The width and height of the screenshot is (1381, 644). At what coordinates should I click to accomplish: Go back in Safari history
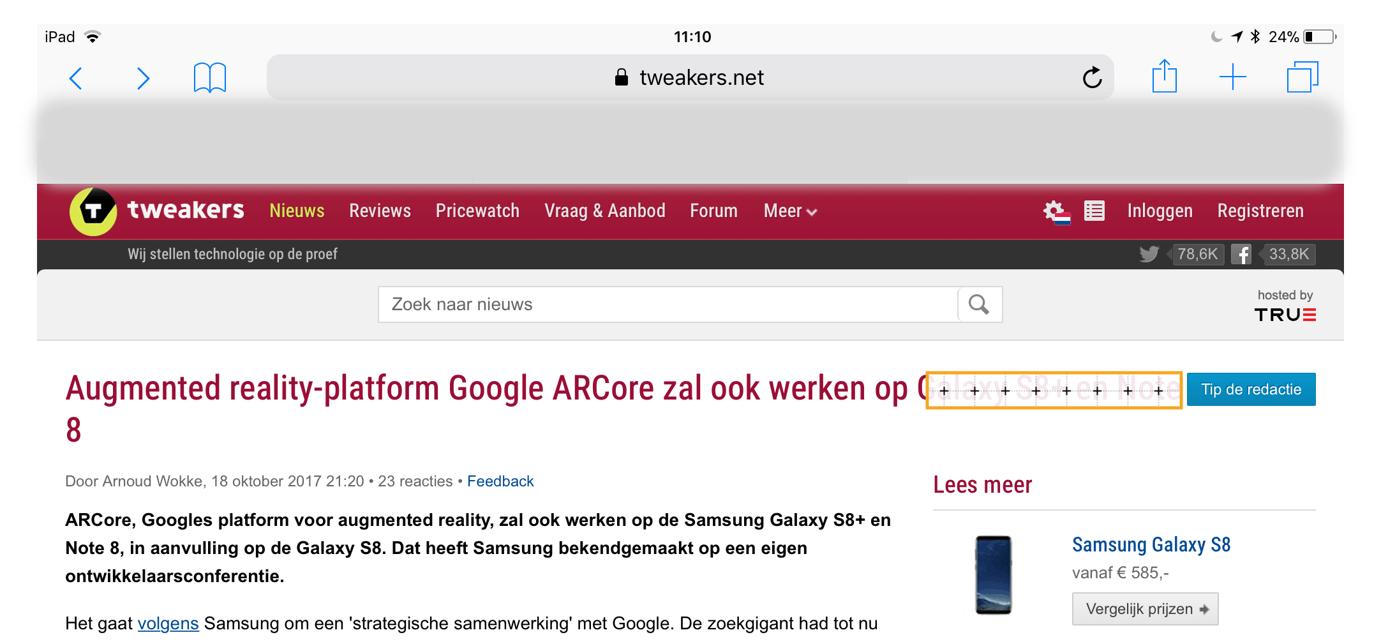(x=76, y=79)
